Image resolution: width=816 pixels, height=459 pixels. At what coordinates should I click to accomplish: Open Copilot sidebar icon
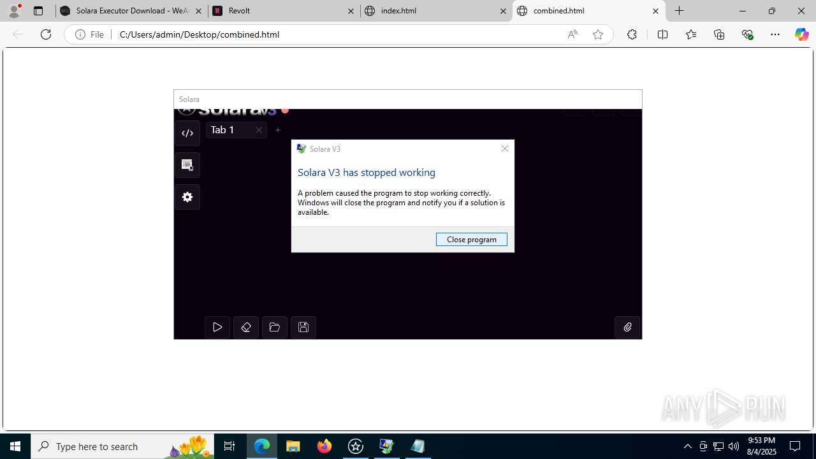(802, 34)
